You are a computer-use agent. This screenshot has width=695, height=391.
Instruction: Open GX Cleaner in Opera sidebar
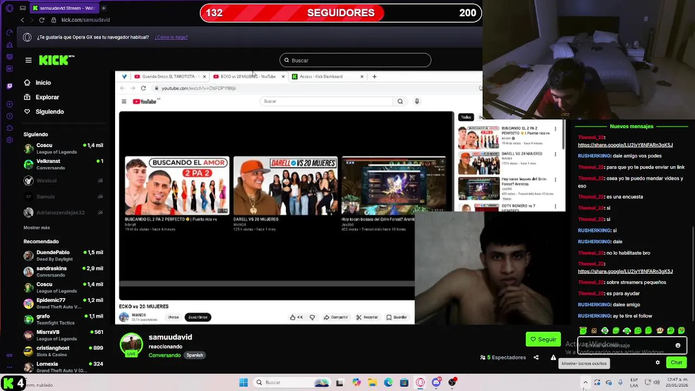pos(9,45)
